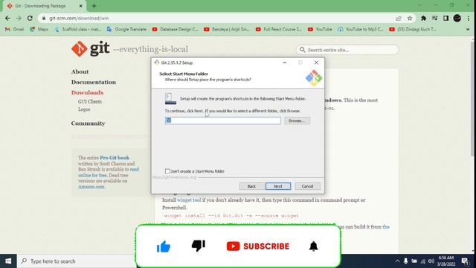Click the search magnifier icon on git site

[302, 50]
